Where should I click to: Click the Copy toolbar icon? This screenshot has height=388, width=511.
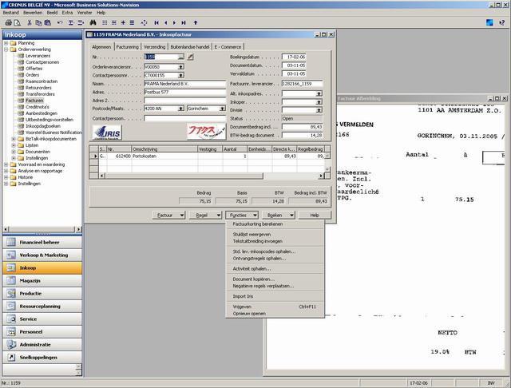[38, 22]
